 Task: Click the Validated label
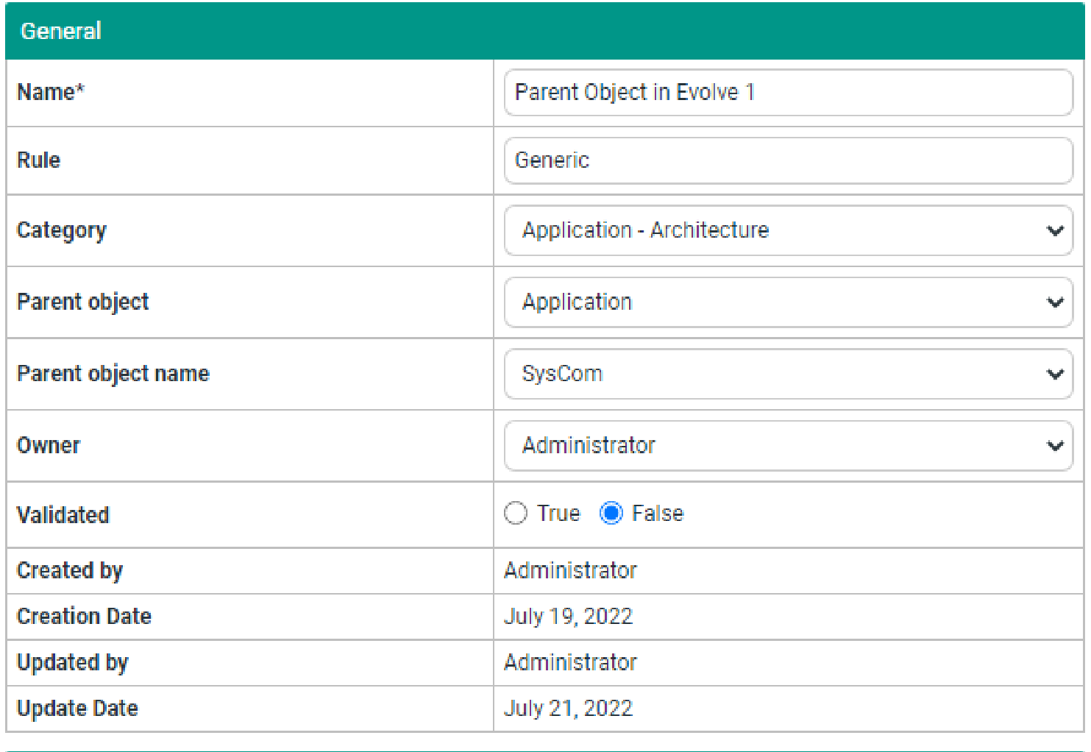[x=63, y=514]
